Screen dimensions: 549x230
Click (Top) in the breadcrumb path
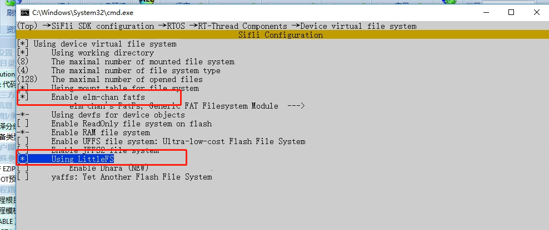pos(27,26)
